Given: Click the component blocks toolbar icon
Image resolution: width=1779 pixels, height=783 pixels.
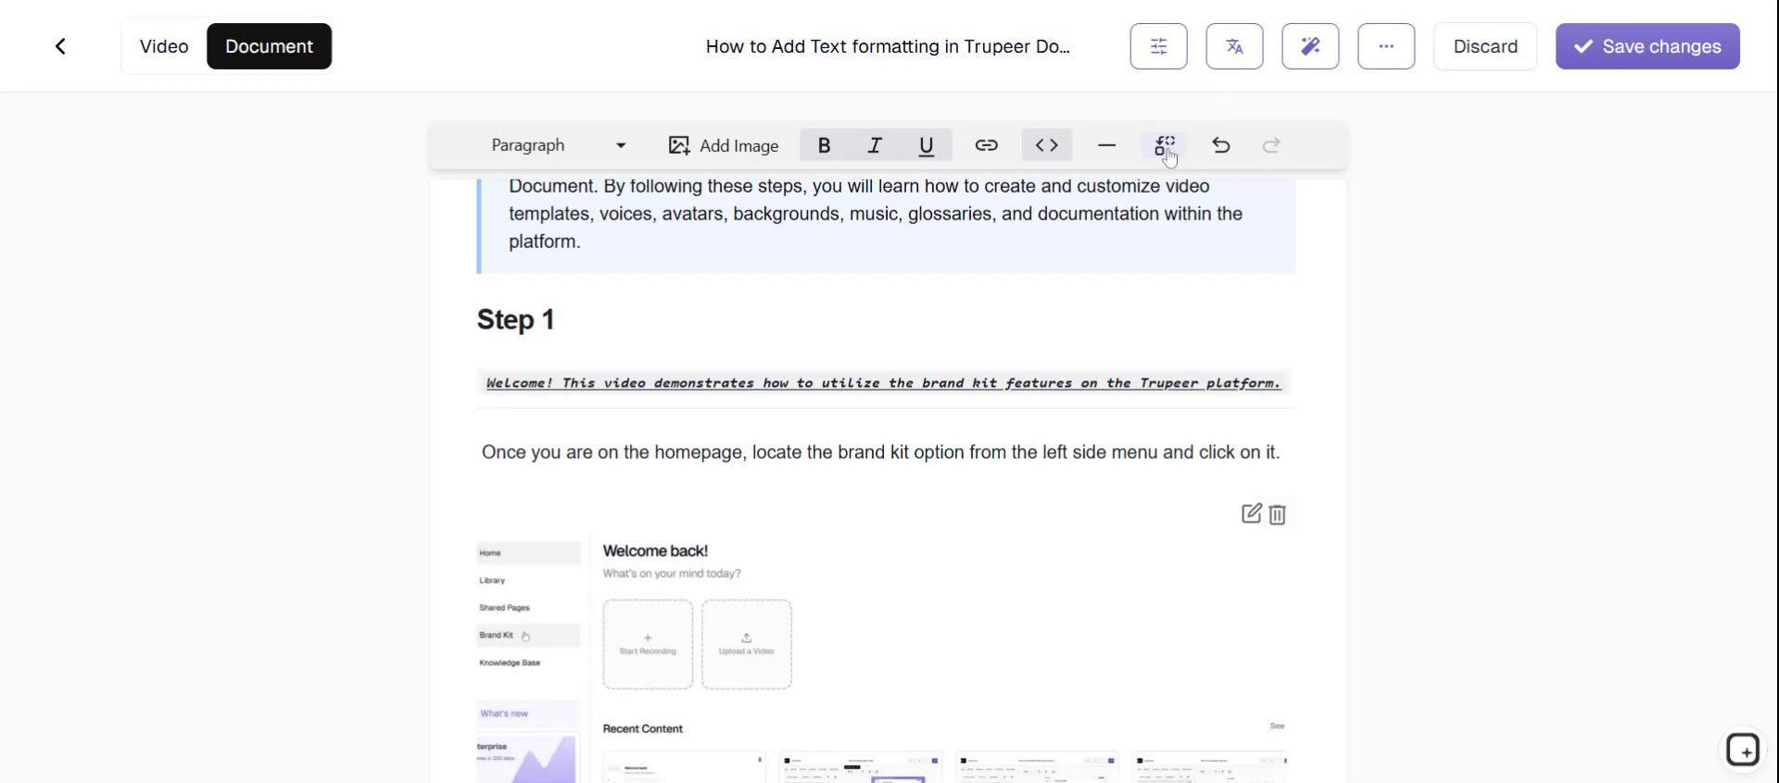Looking at the screenshot, I should 1165,145.
